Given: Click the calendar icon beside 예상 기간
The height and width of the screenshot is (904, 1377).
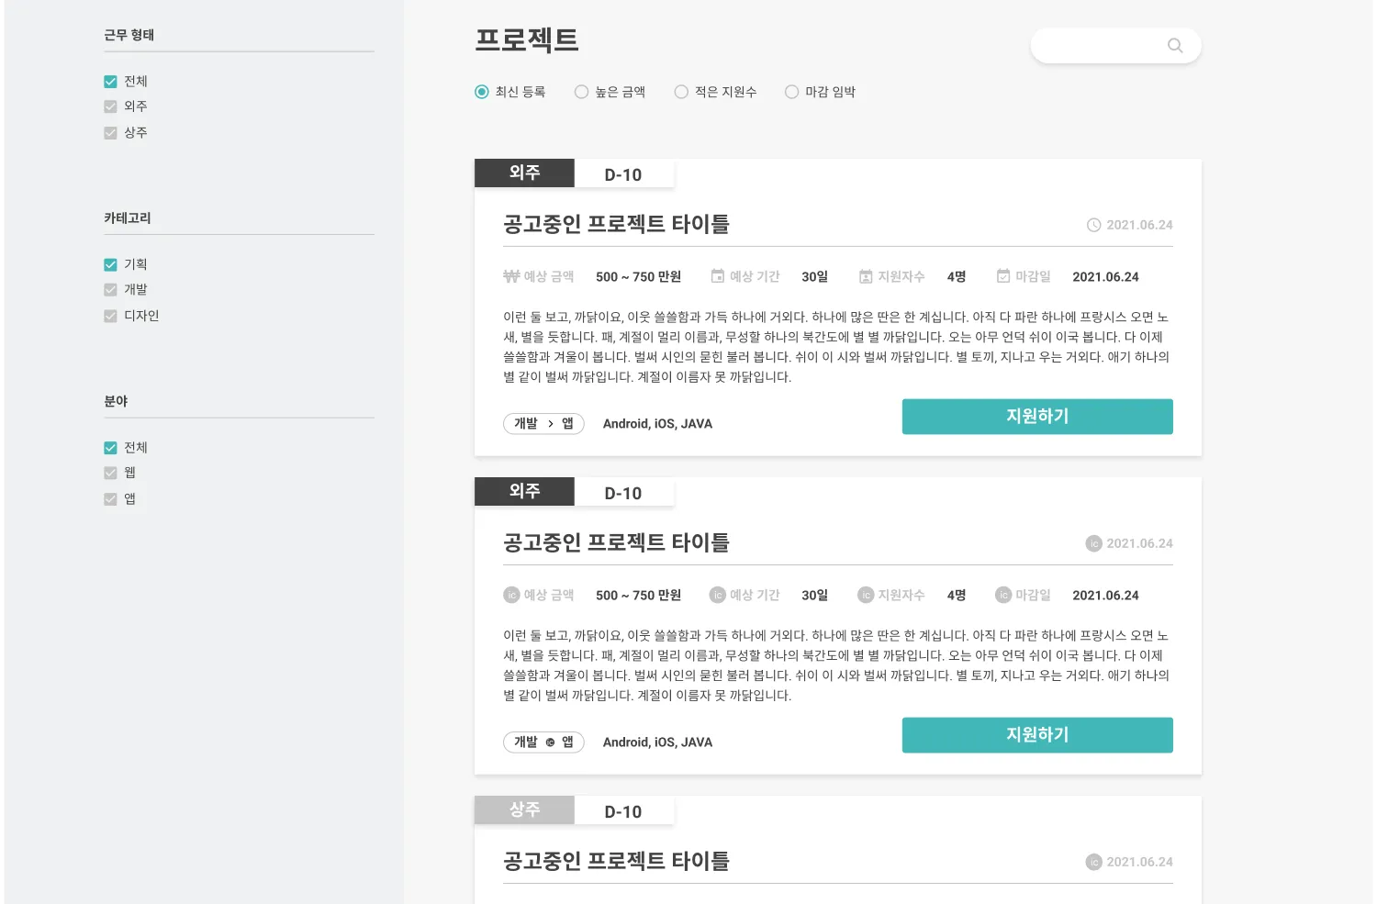Looking at the screenshot, I should coord(718,276).
